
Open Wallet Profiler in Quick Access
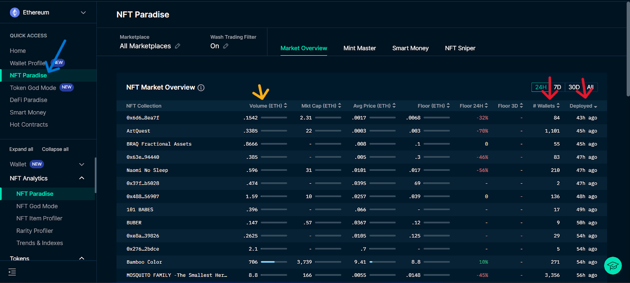28,63
